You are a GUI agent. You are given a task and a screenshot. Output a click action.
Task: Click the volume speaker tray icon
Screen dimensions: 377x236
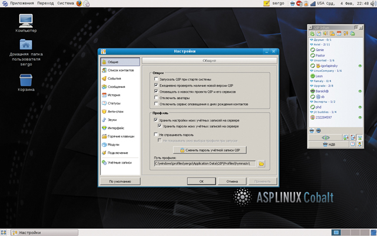pos(373,4)
